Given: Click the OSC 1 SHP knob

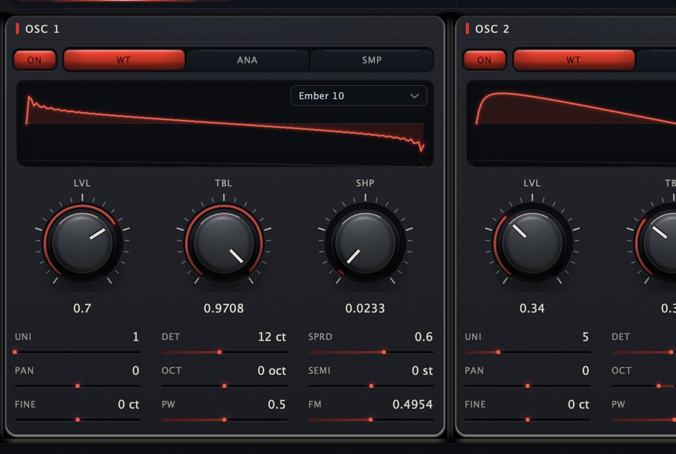Looking at the screenshot, I should 365,243.
